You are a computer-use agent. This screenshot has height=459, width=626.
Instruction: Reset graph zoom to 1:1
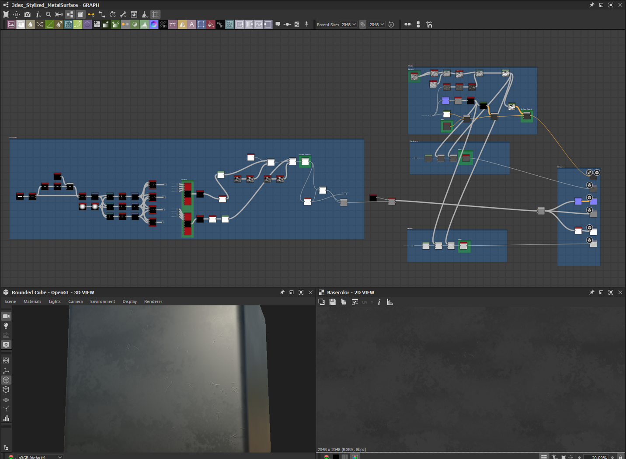coord(17,14)
